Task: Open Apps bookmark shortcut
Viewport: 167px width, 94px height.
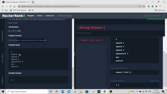Action: [5, 10]
